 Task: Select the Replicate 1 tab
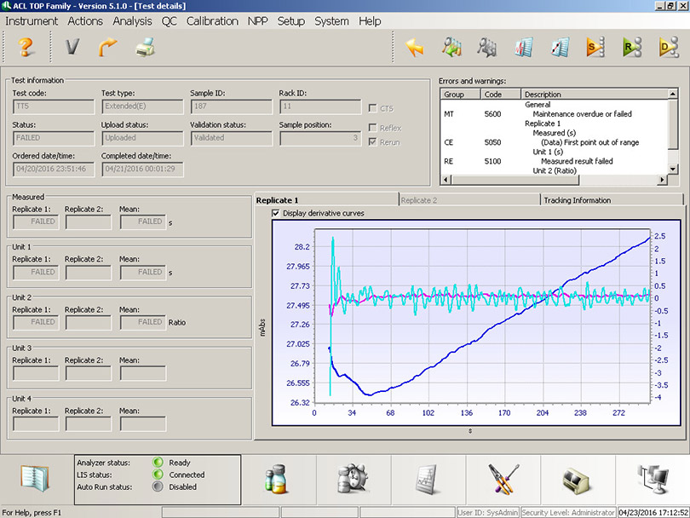point(326,200)
